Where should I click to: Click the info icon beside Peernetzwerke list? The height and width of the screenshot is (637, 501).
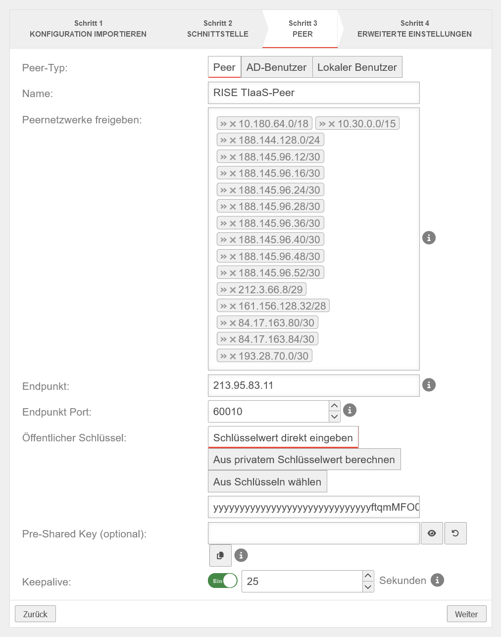429,238
